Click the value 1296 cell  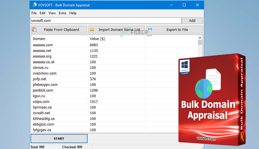pos(94,90)
